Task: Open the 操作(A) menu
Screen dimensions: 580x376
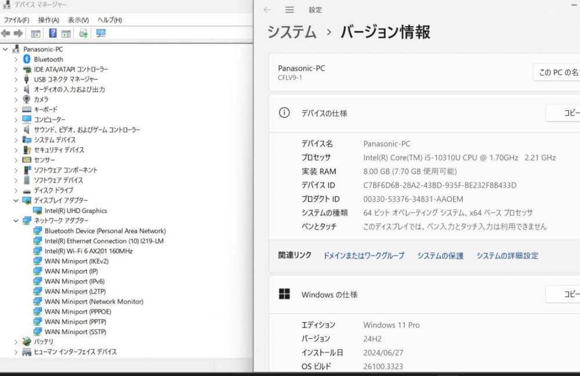Action: (x=49, y=20)
